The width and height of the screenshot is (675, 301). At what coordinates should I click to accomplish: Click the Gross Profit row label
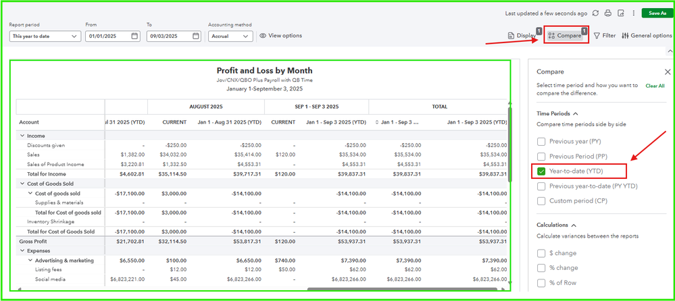[33, 242]
